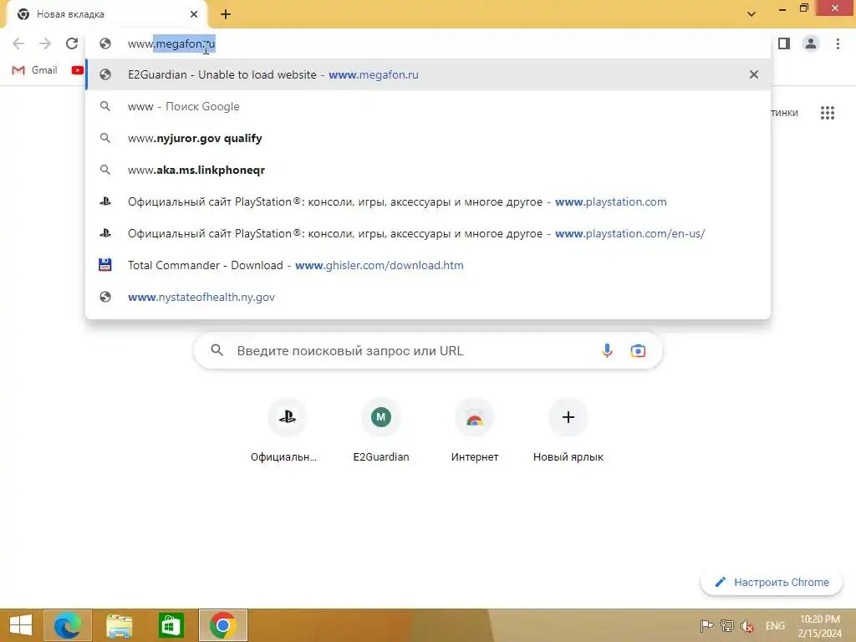
Task: Open the Windows Start button
Action: click(x=21, y=625)
